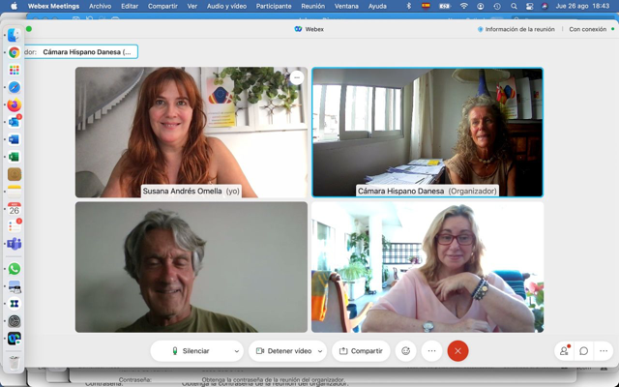The height and width of the screenshot is (387, 619).
Task: Open Safari from the Dock
Action: point(15,87)
